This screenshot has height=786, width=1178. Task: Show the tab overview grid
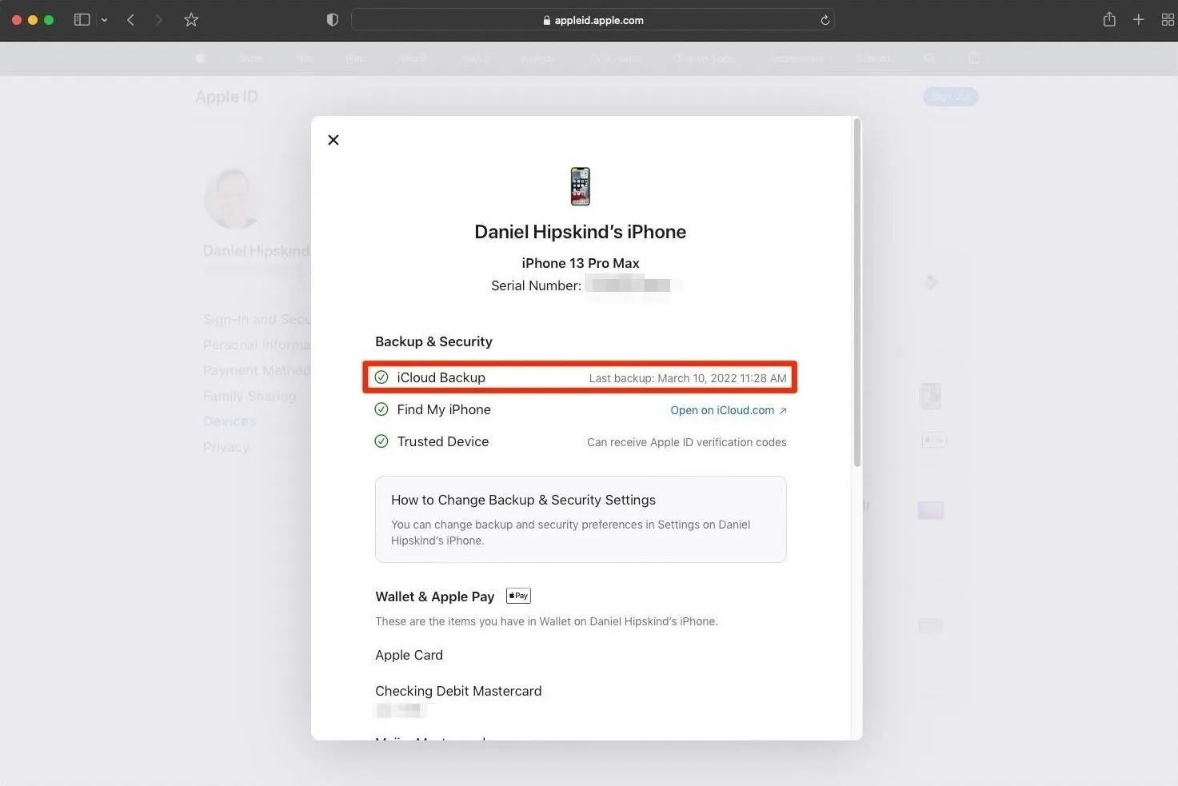(x=1168, y=20)
